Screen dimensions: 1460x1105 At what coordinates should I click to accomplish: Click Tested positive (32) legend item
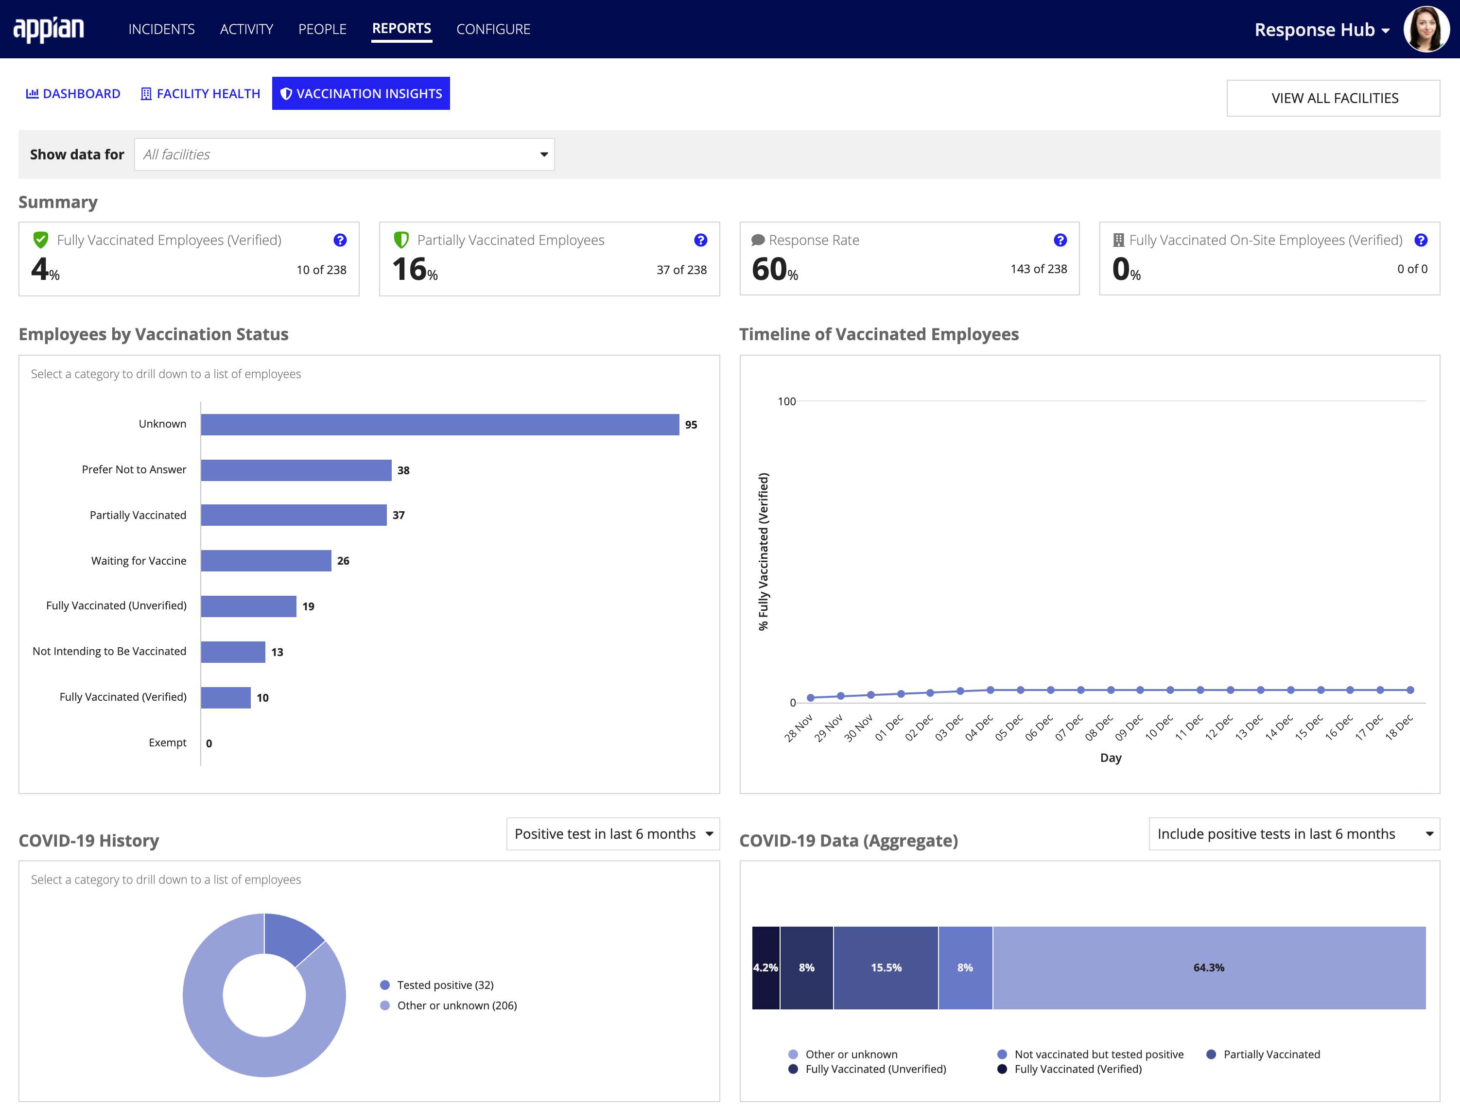[437, 985]
